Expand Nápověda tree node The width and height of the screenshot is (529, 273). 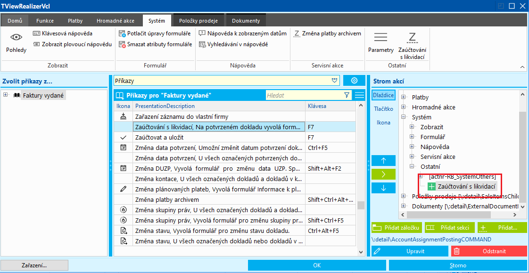pos(412,147)
